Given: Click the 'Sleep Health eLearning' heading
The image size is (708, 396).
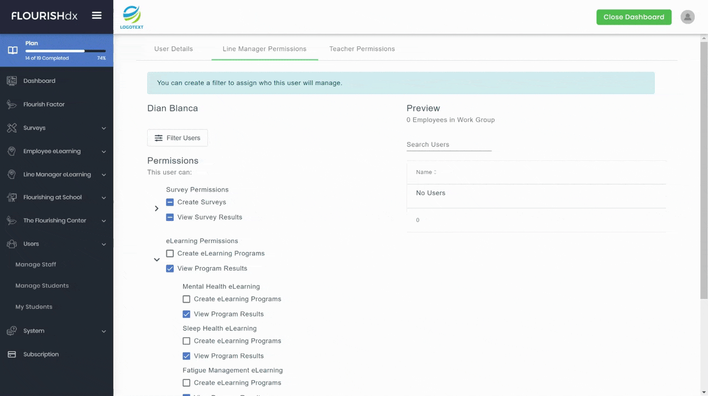Looking at the screenshot, I should [220, 328].
